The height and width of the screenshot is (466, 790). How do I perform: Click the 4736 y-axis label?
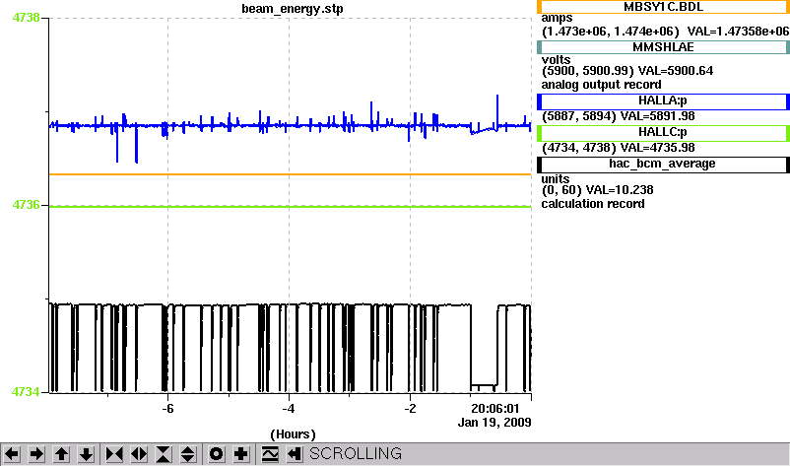[x=26, y=205]
